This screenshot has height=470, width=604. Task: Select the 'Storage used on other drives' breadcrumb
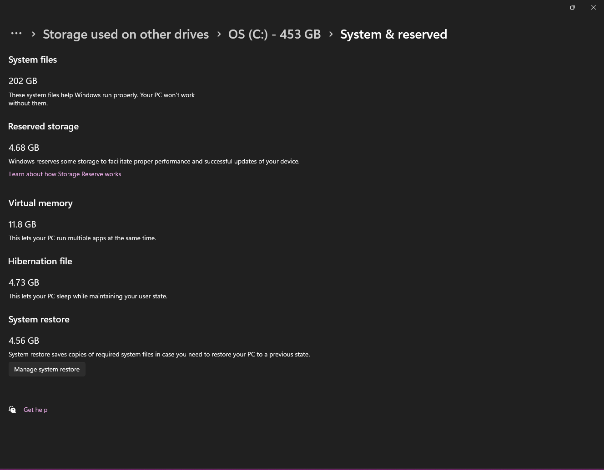tap(126, 34)
